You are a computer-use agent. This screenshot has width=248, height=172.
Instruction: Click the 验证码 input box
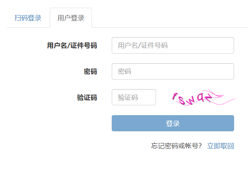coord(134,98)
